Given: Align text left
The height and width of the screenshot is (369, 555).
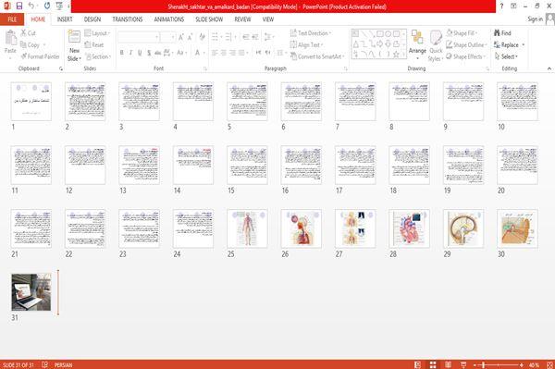Looking at the screenshot, I should tap(215, 53).
